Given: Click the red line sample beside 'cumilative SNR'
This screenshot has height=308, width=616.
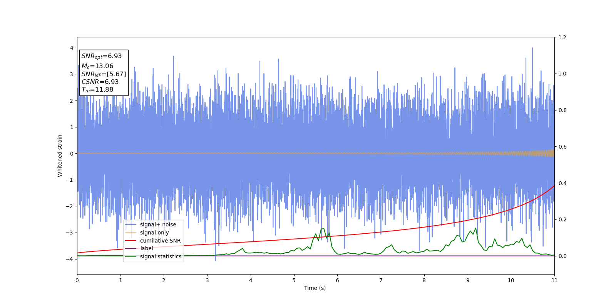Looking at the screenshot, I should (131, 241).
